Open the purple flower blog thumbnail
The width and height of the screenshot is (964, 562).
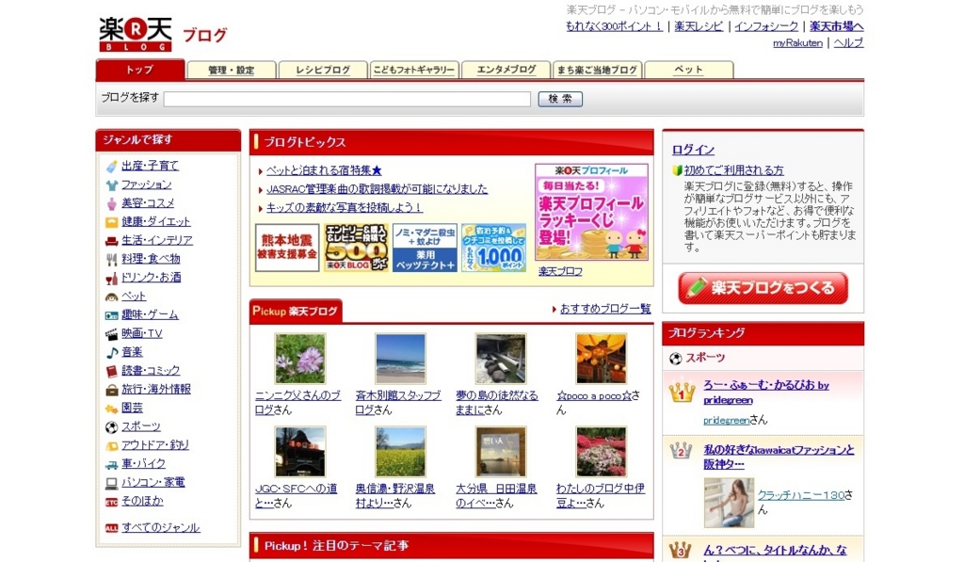tap(300, 359)
